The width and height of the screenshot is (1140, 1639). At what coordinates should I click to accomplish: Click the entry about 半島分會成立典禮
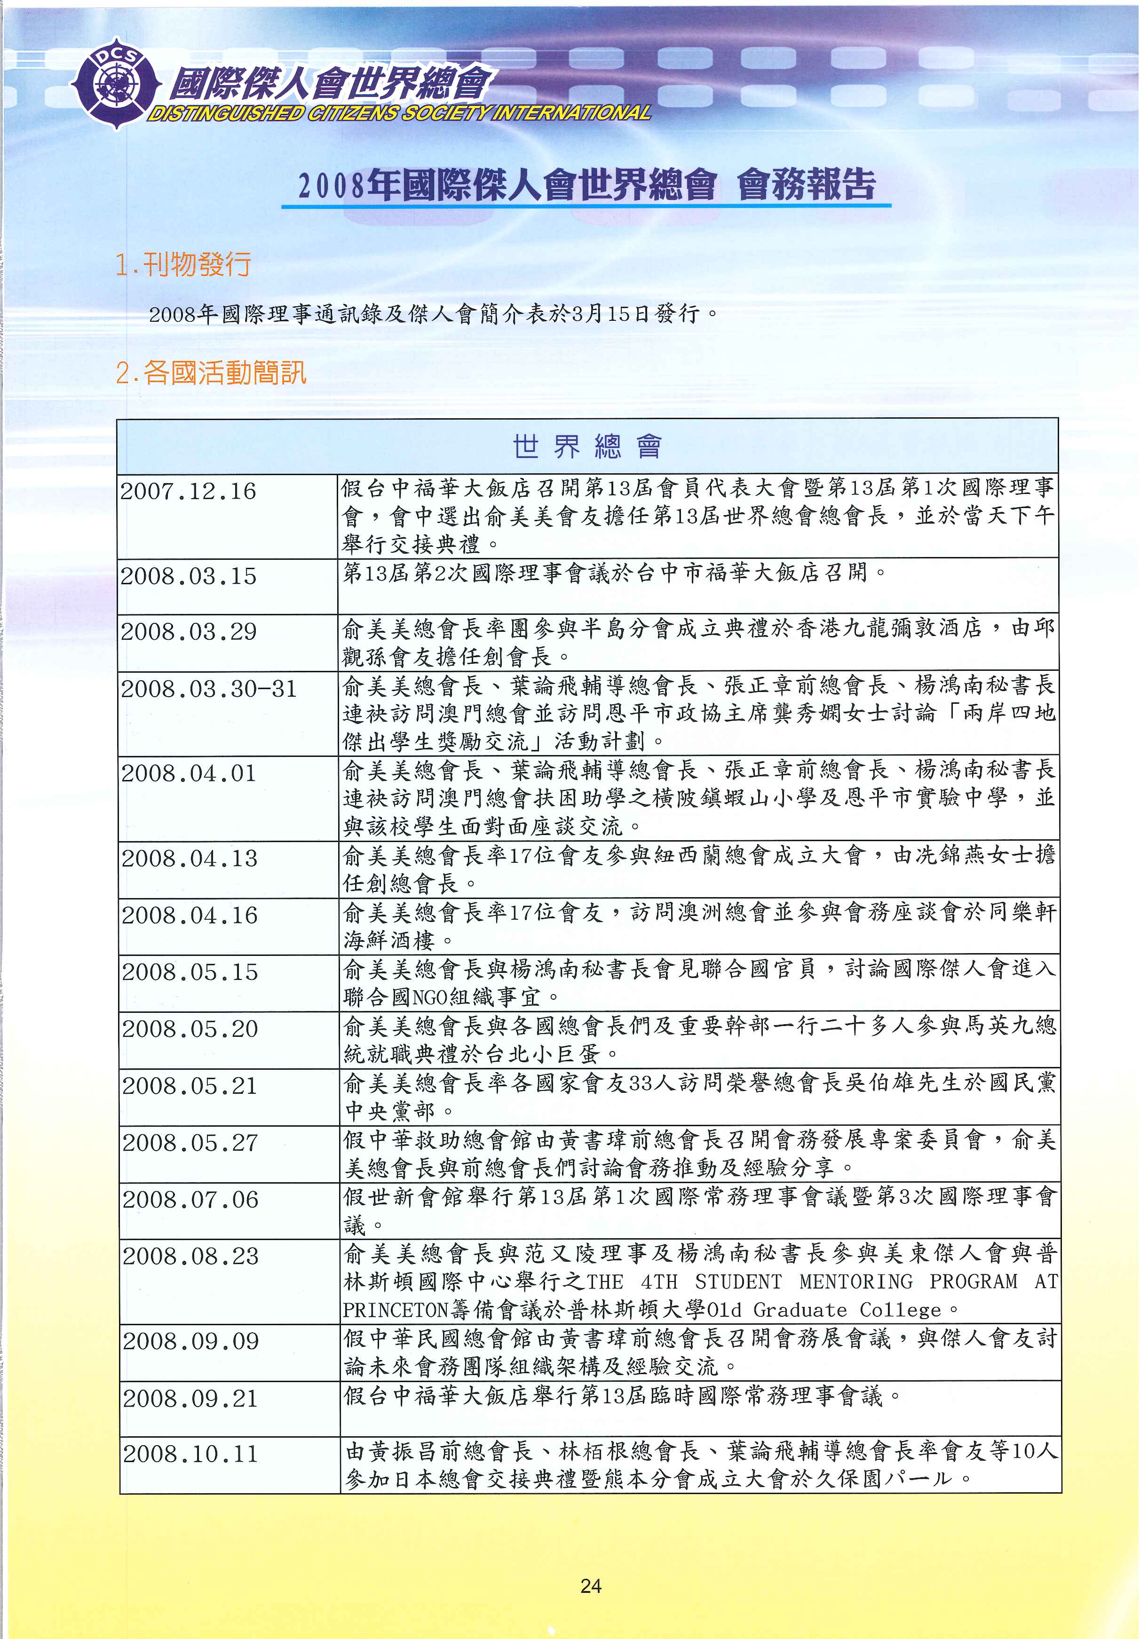(698, 643)
